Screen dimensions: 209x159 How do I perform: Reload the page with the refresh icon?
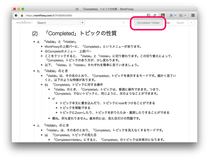[x=155, y=15]
